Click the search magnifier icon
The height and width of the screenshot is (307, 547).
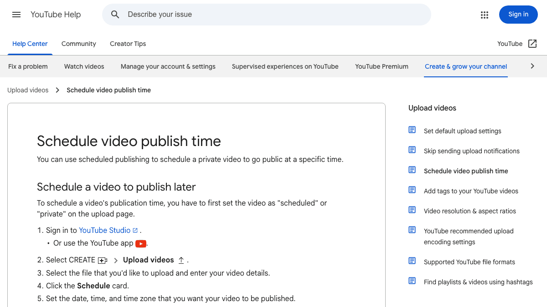click(x=115, y=15)
